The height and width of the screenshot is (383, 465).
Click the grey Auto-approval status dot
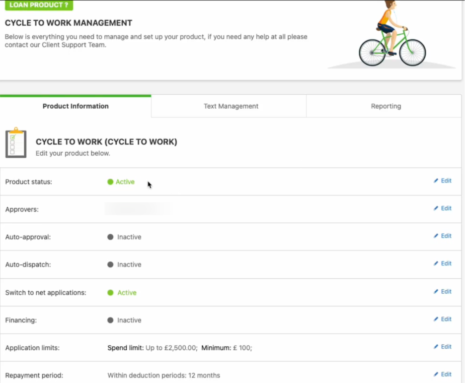click(110, 237)
